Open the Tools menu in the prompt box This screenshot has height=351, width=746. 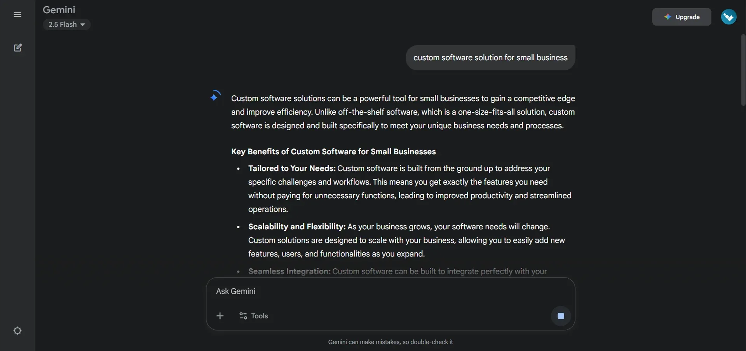[254, 316]
